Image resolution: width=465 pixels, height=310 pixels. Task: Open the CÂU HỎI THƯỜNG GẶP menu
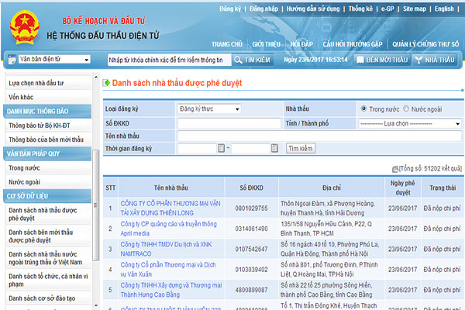[x=352, y=44]
